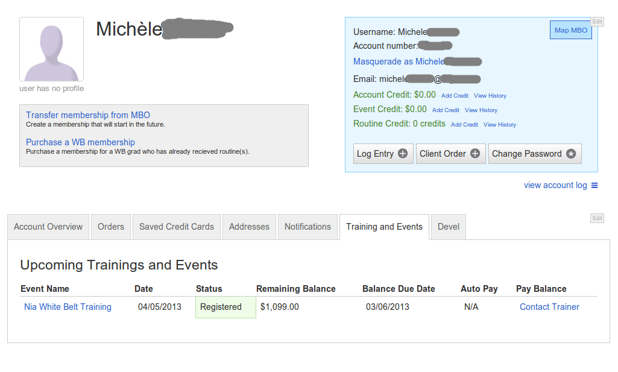Screen dimensions: 618x372
Task: Open the Nia White Belt Training event
Action: [x=68, y=307]
